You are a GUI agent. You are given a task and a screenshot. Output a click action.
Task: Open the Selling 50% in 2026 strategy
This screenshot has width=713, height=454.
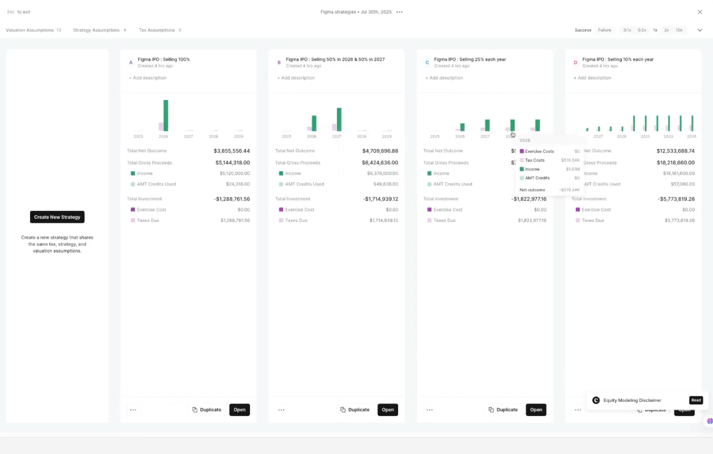click(388, 410)
